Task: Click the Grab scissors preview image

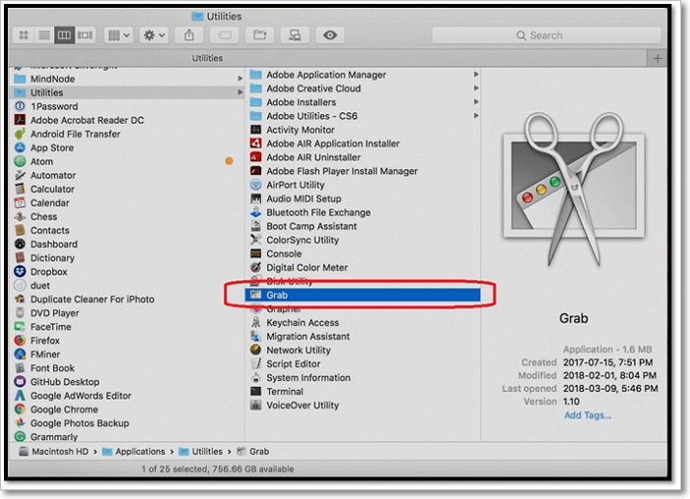Action: (574, 189)
